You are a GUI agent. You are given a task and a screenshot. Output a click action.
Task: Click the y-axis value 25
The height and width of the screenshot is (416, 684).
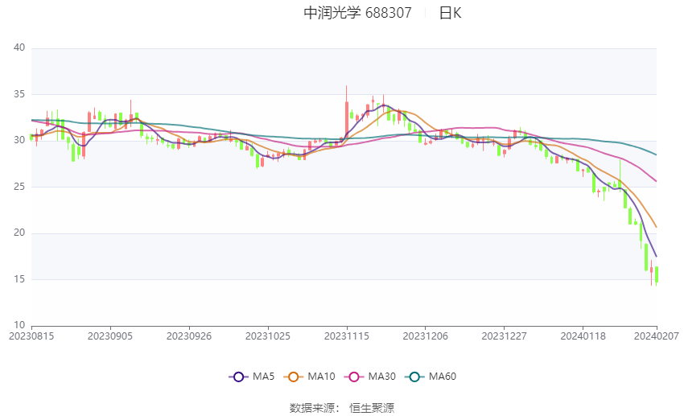coord(19,187)
